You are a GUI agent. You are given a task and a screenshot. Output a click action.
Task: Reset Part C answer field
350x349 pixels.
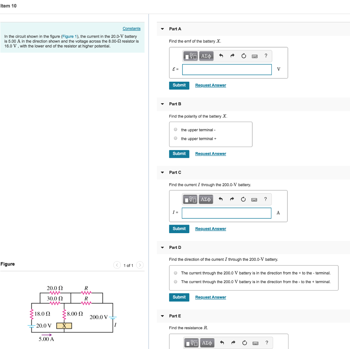pyautogui.click(x=243, y=199)
